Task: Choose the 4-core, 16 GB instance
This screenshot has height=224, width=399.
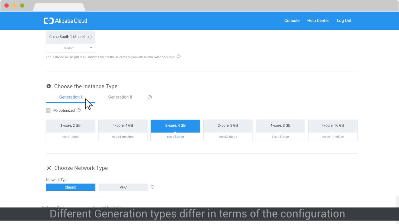Action: click(333, 130)
